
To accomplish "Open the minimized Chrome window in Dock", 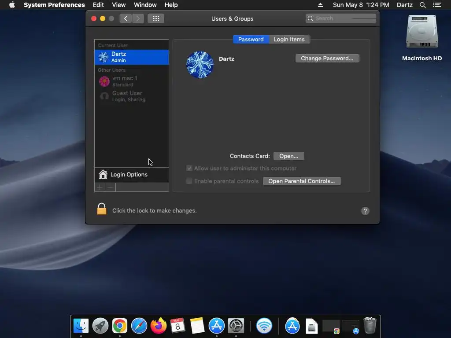I will (331, 327).
